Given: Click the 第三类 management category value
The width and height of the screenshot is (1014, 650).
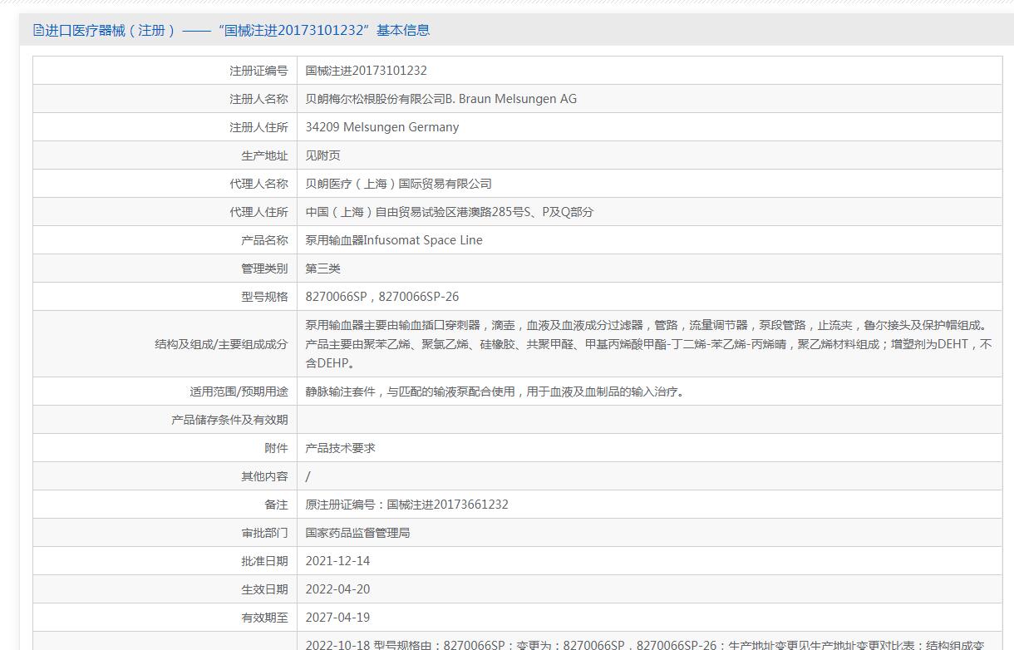Looking at the screenshot, I should click(322, 268).
